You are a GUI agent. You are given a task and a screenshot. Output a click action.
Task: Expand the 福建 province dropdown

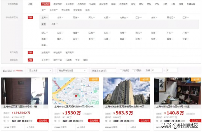click(76, 33)
